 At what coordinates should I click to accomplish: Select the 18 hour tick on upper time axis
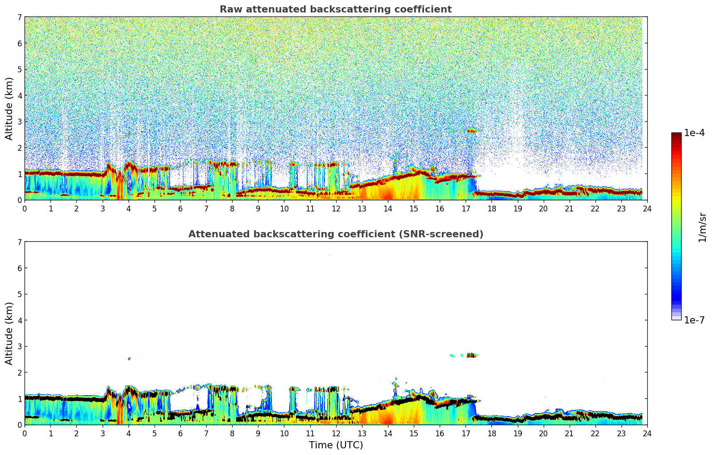pos(491,208)
